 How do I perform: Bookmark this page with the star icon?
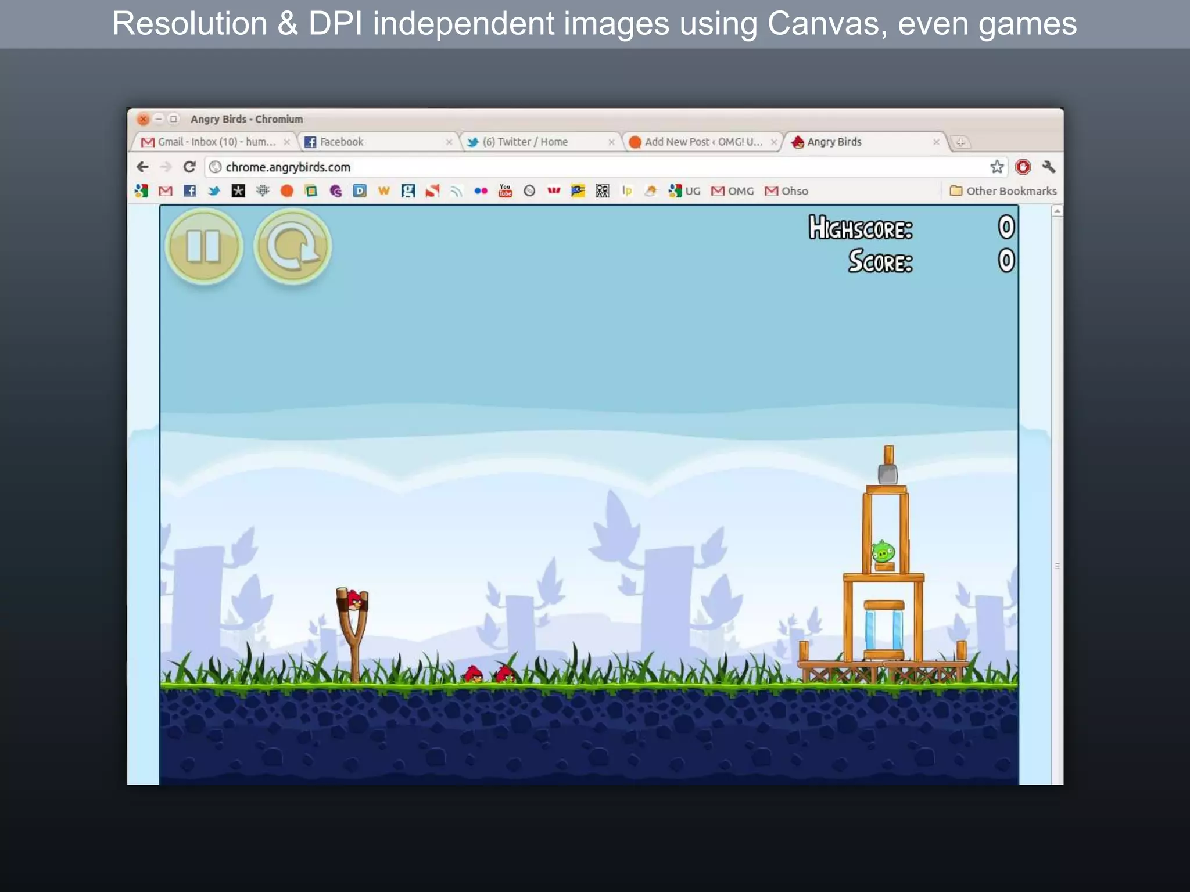[x=997, y=167]
